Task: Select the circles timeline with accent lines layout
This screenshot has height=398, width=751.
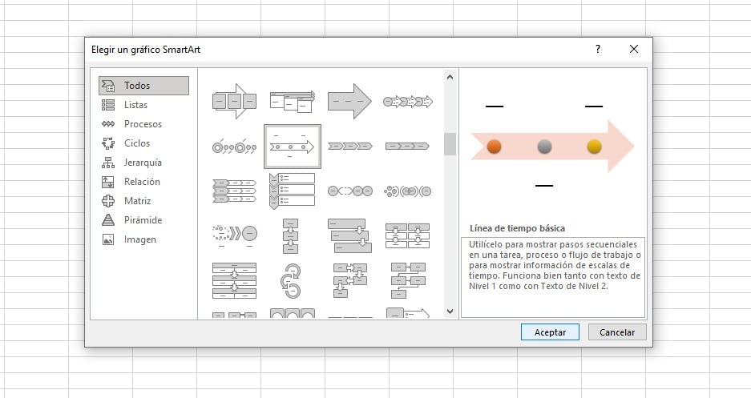Action: tap(234, 147)
